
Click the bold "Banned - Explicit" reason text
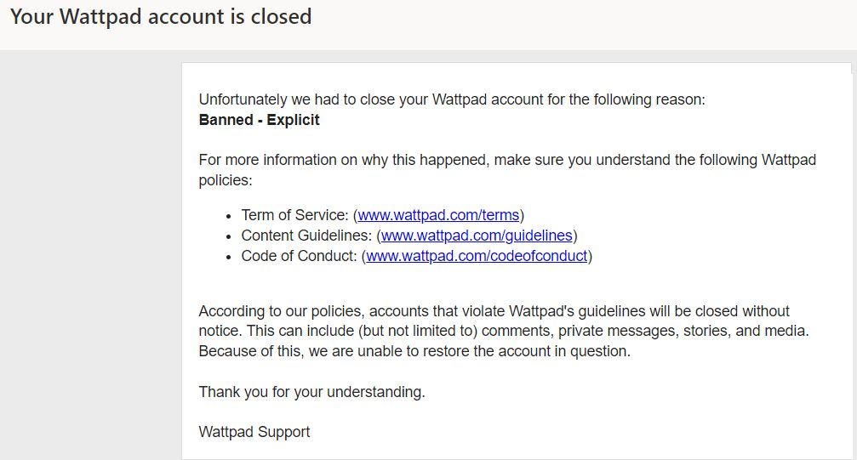click(x=259, y=120)
